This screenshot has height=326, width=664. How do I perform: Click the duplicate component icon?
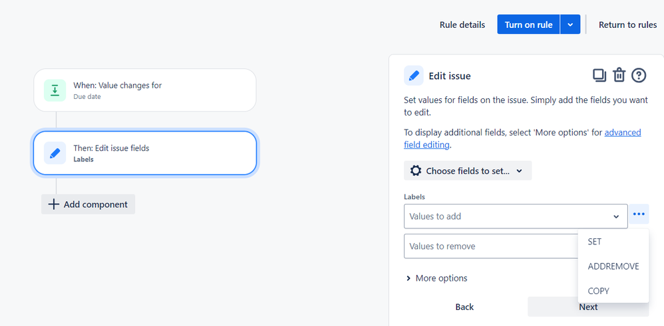(x=599, y=75)
